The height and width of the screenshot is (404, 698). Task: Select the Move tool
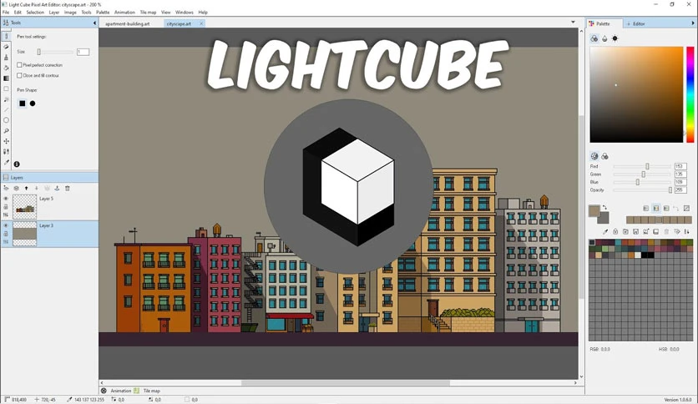click(6, 141)
